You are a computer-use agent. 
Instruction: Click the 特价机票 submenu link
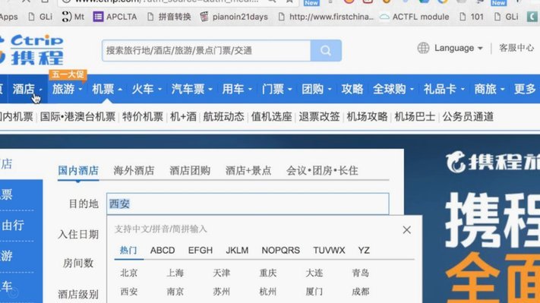pyautogui.click(x=143, y=117)
